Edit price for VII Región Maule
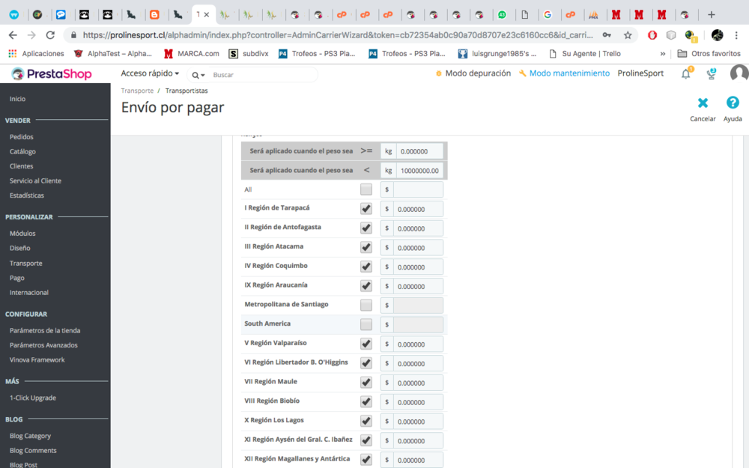The width and height of the screenshot is (749, 468). coord(418,383)
